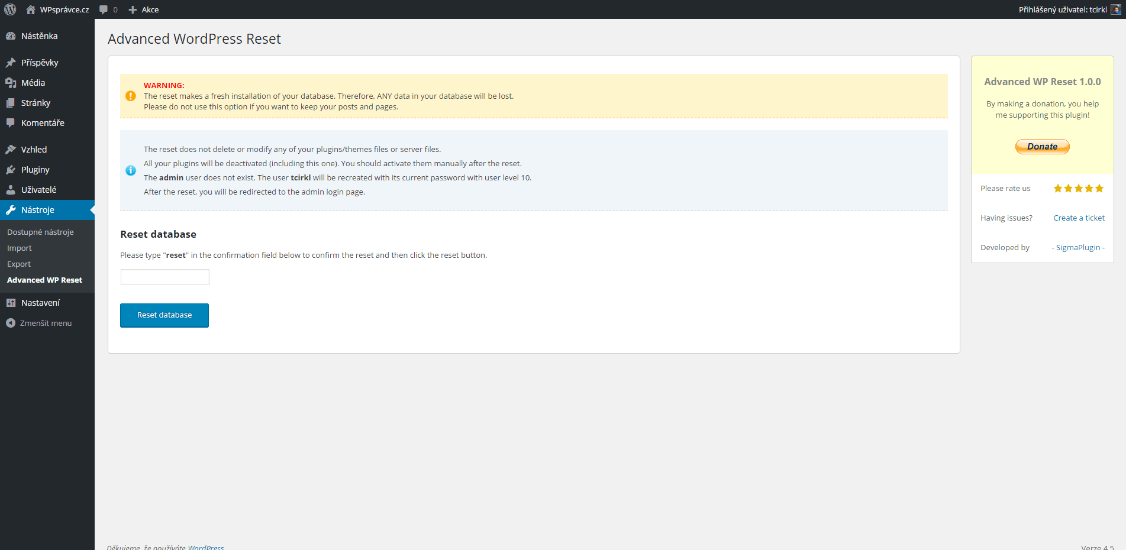Open Import submenu item
The image size is (1126, 550).
(x=20, y=248)
